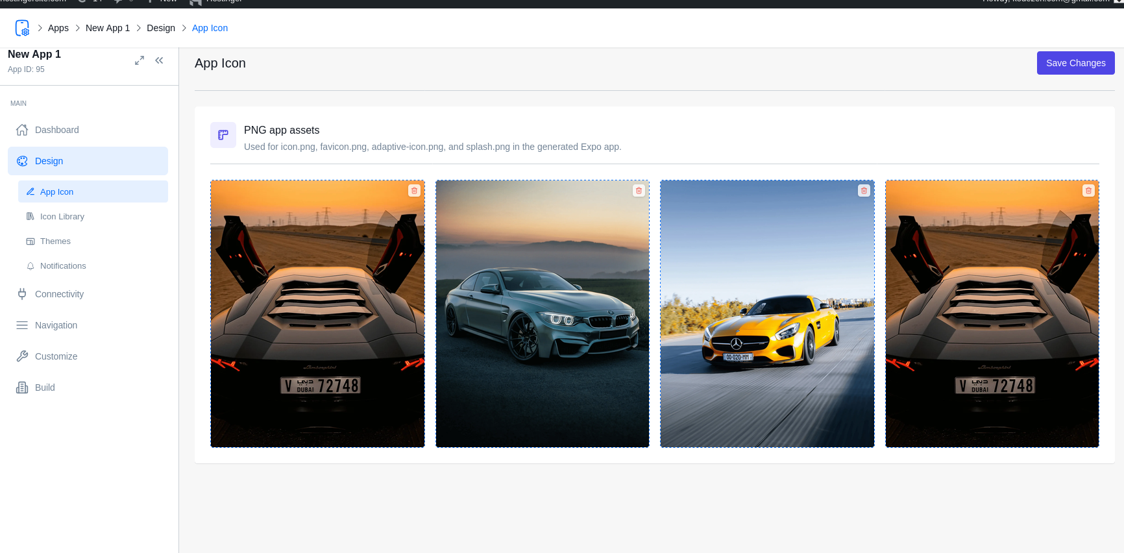Collapse sidebar using double chevron icon
This screenshot has width=1124, height=553.
point(159,60)
